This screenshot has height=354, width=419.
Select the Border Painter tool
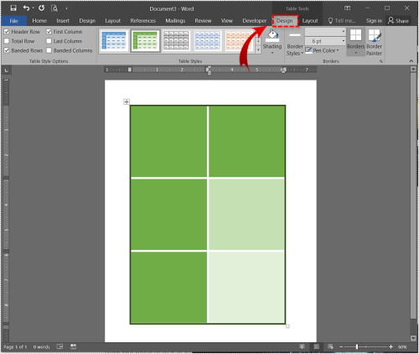tap(374, 43)
